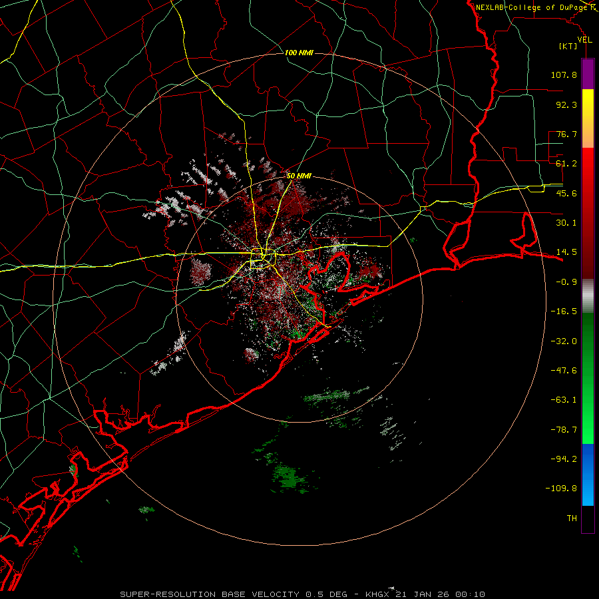Select the -78.7 velocity scale value
599x599 pixels.
(564, 430)
